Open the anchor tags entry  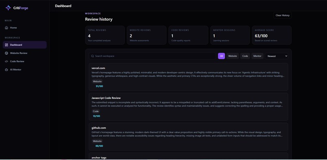tap(188, 156)
